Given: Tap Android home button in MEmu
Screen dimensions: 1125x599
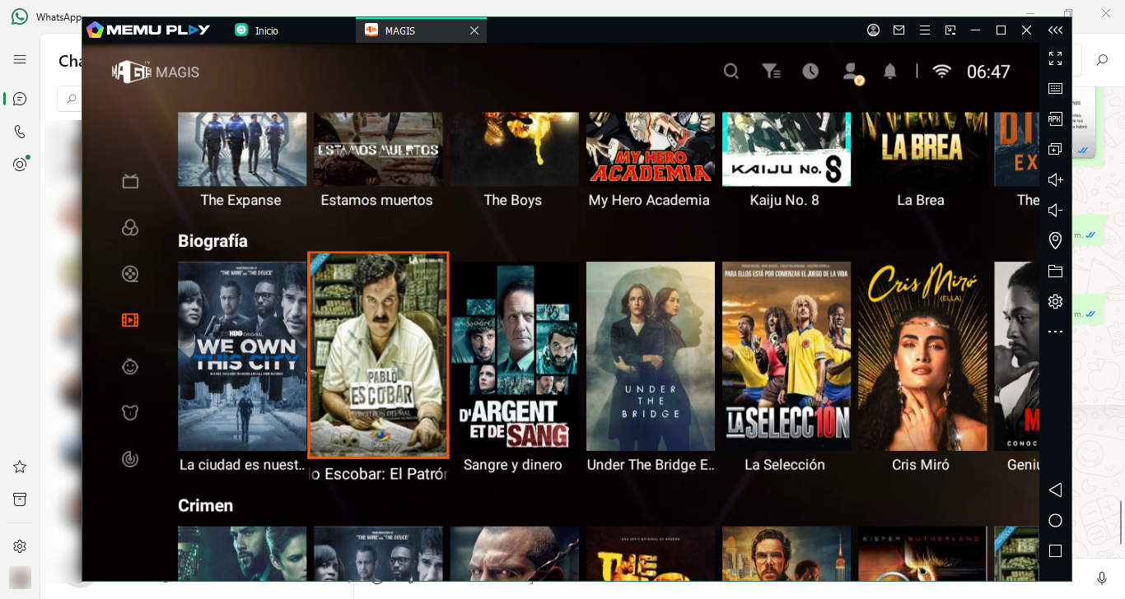Looking at the screenshot, I should click(x=1055, y=521).
